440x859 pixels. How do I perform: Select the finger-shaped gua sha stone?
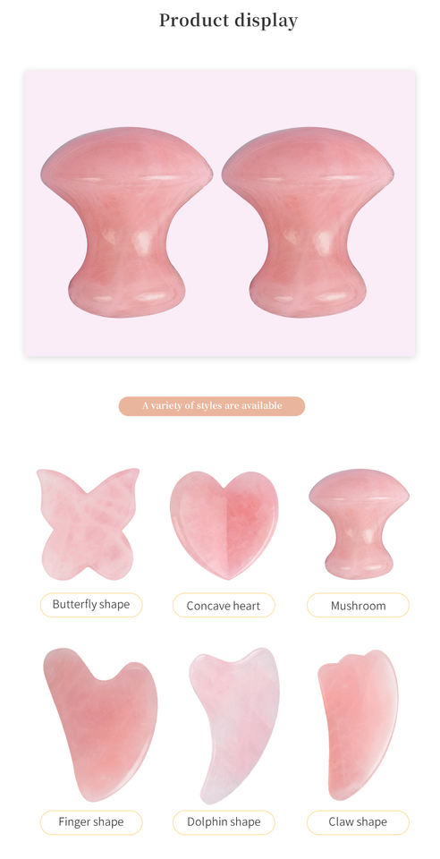[101, 724]
